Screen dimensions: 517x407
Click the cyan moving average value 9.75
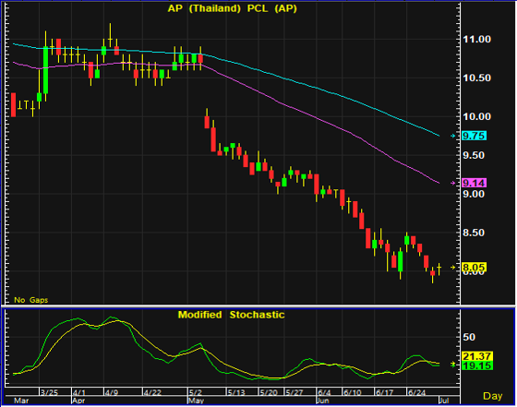pyautogui.click(x=474, y=136)
